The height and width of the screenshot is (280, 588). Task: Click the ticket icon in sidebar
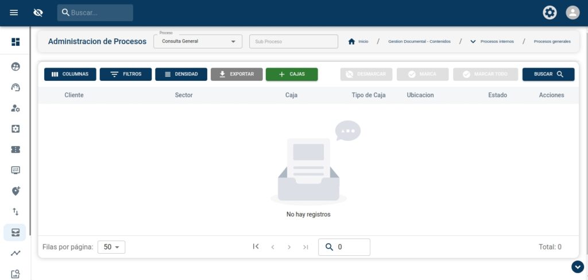click(16, 149)
